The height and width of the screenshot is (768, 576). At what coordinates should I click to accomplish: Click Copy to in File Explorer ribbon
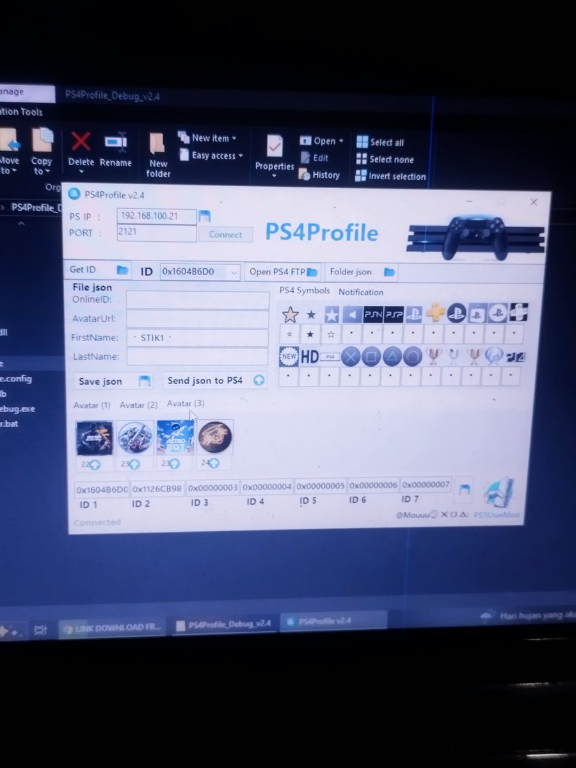click(42, 152)
